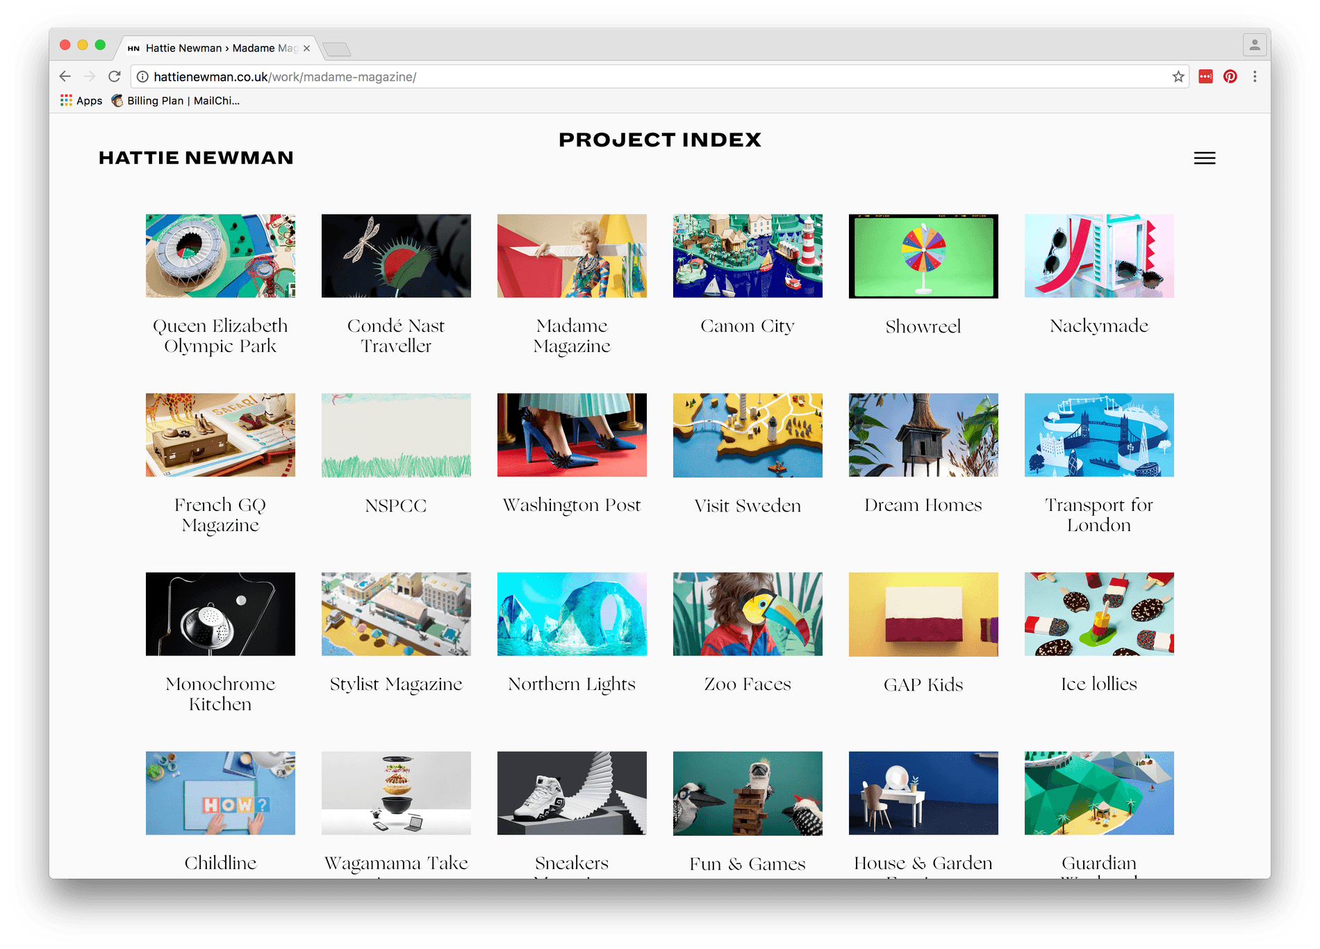
Task: Click the Madame Magazine title link
Action: tap(572, 336)
